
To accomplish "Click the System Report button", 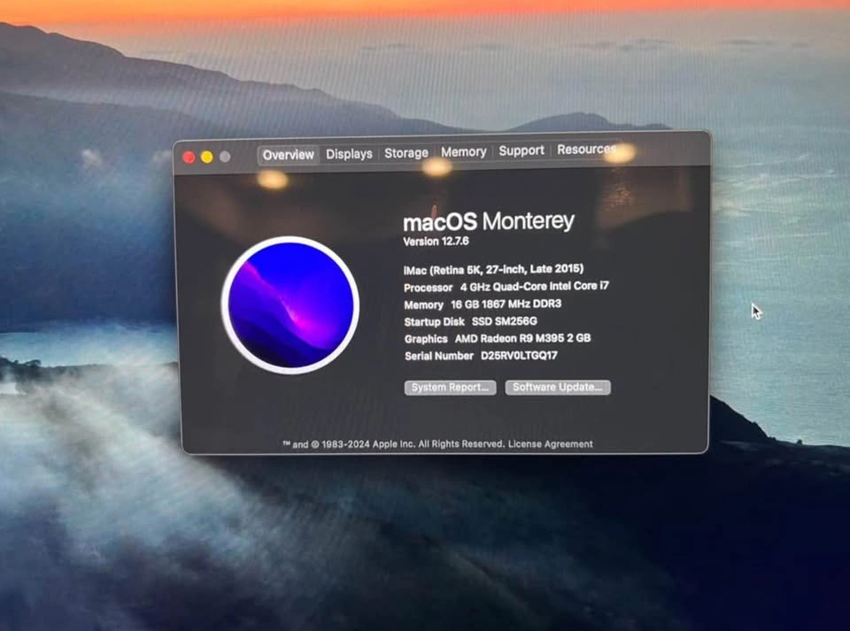I will (x=450, y=388).
